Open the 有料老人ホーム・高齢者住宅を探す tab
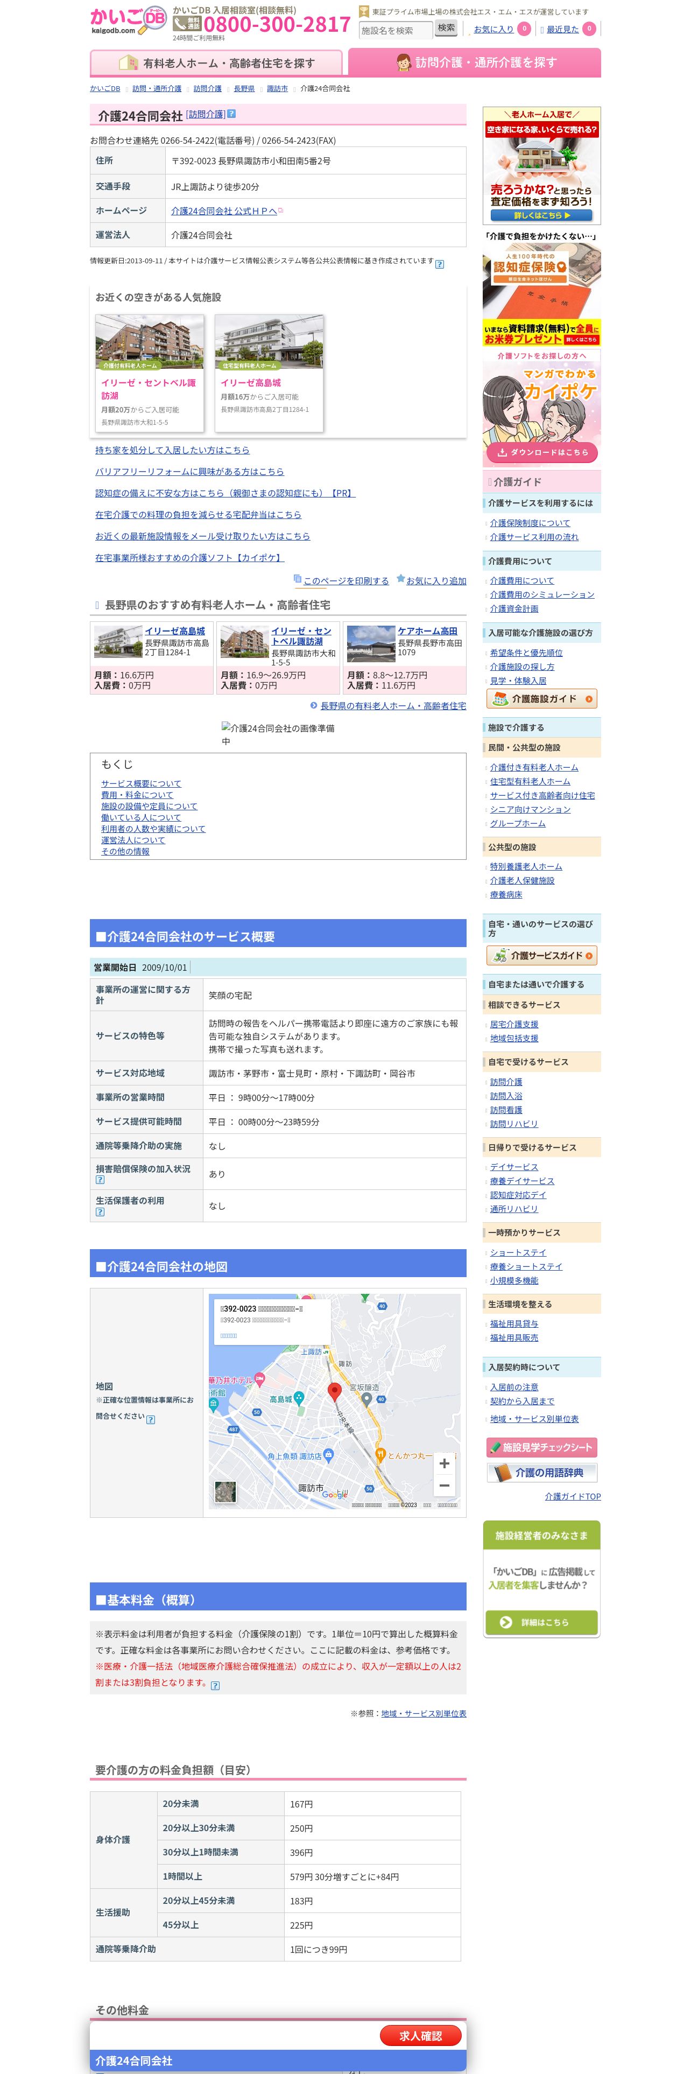Screen dimensions: 691x2074 [216, 63]
